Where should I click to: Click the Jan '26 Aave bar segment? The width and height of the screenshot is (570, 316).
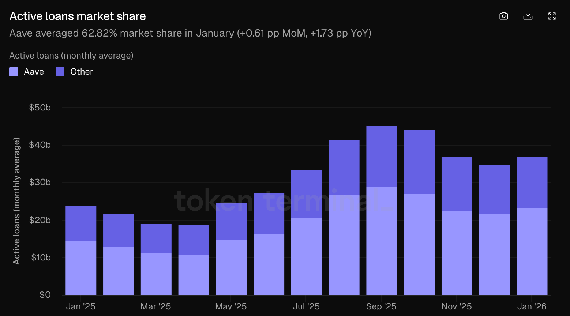(x=532, y=252)
